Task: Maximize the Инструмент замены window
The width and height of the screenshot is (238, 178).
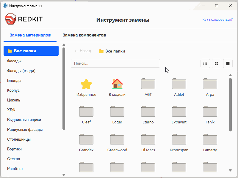Action: pyautogui.click(x=217, y=6)
